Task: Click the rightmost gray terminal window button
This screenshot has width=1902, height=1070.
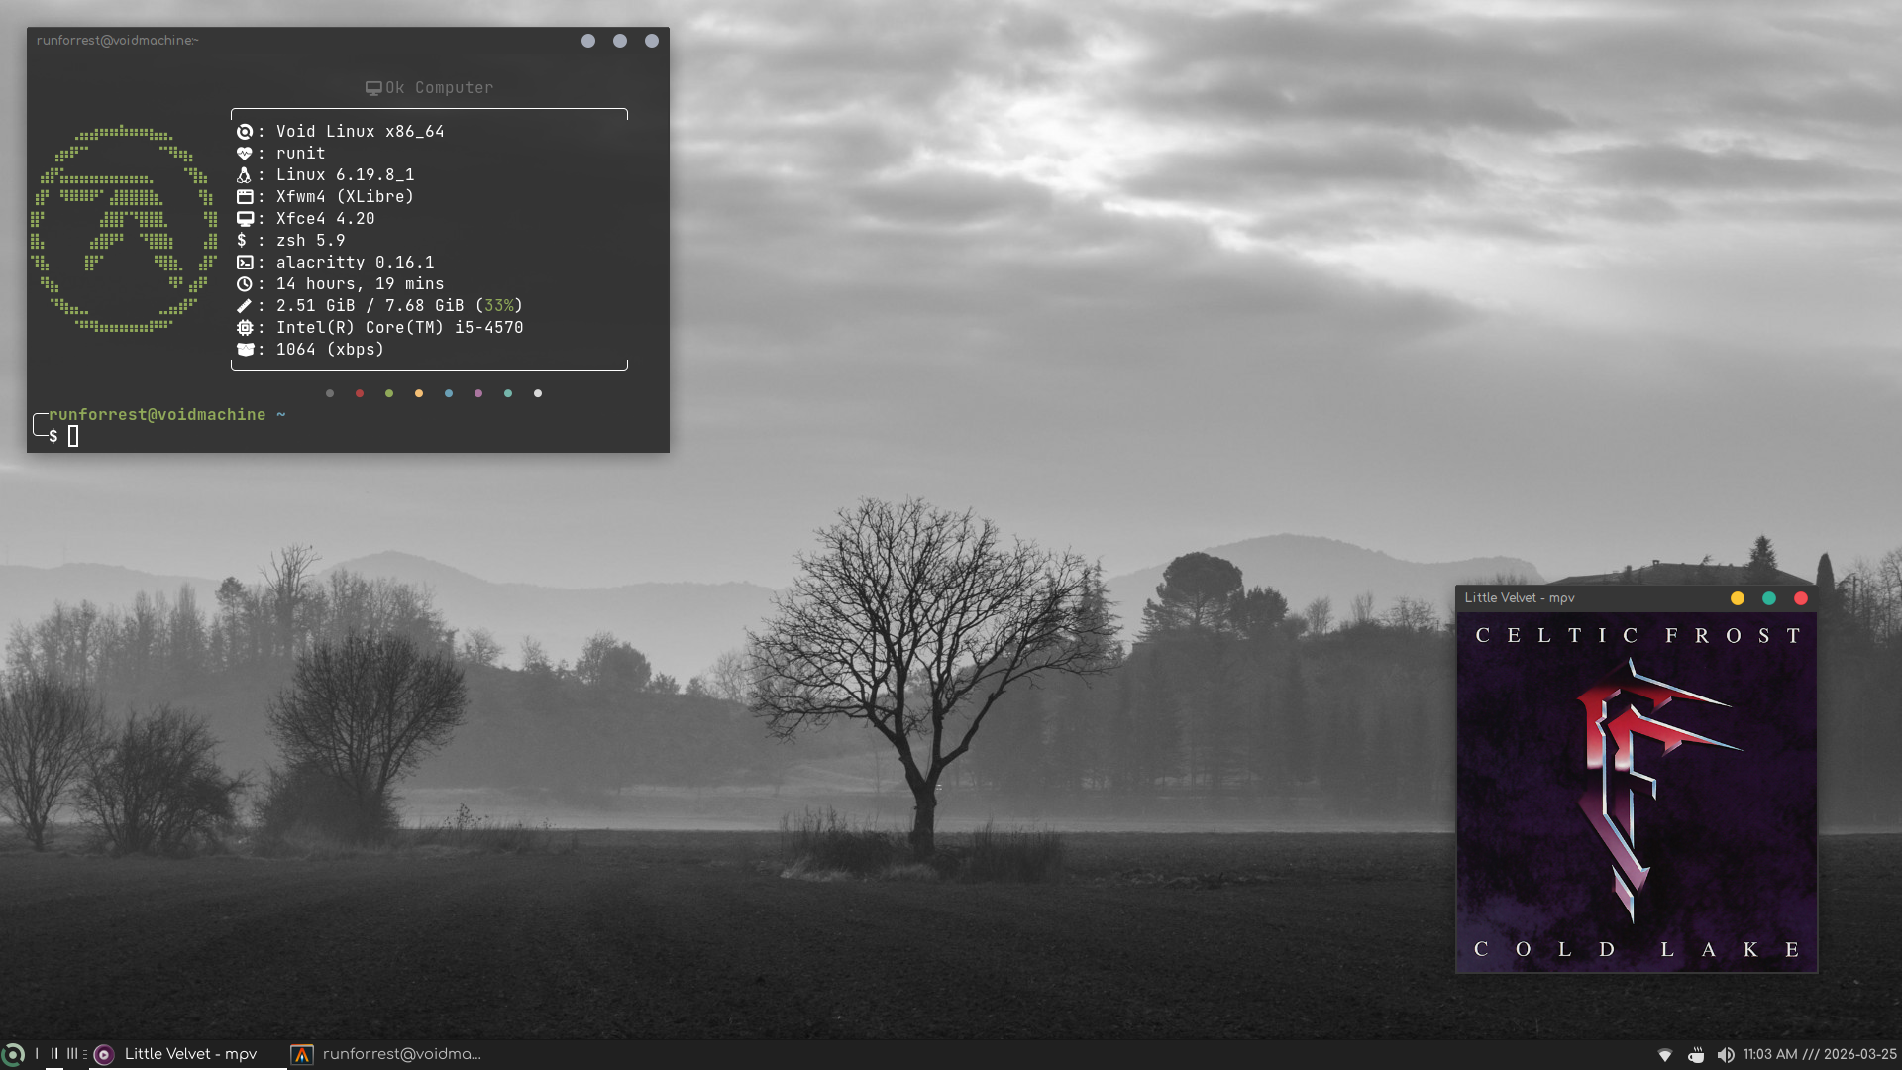Action: (652, 41)
